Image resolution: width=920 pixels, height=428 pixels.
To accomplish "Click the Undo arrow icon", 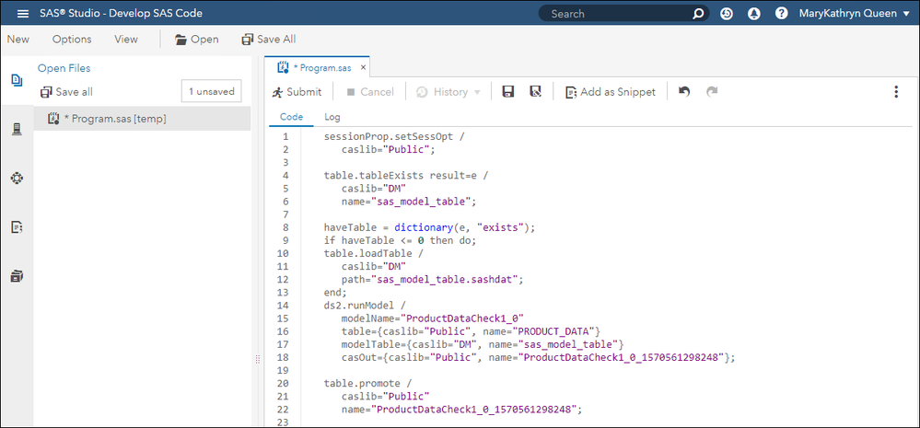I will tap(683, 91).
